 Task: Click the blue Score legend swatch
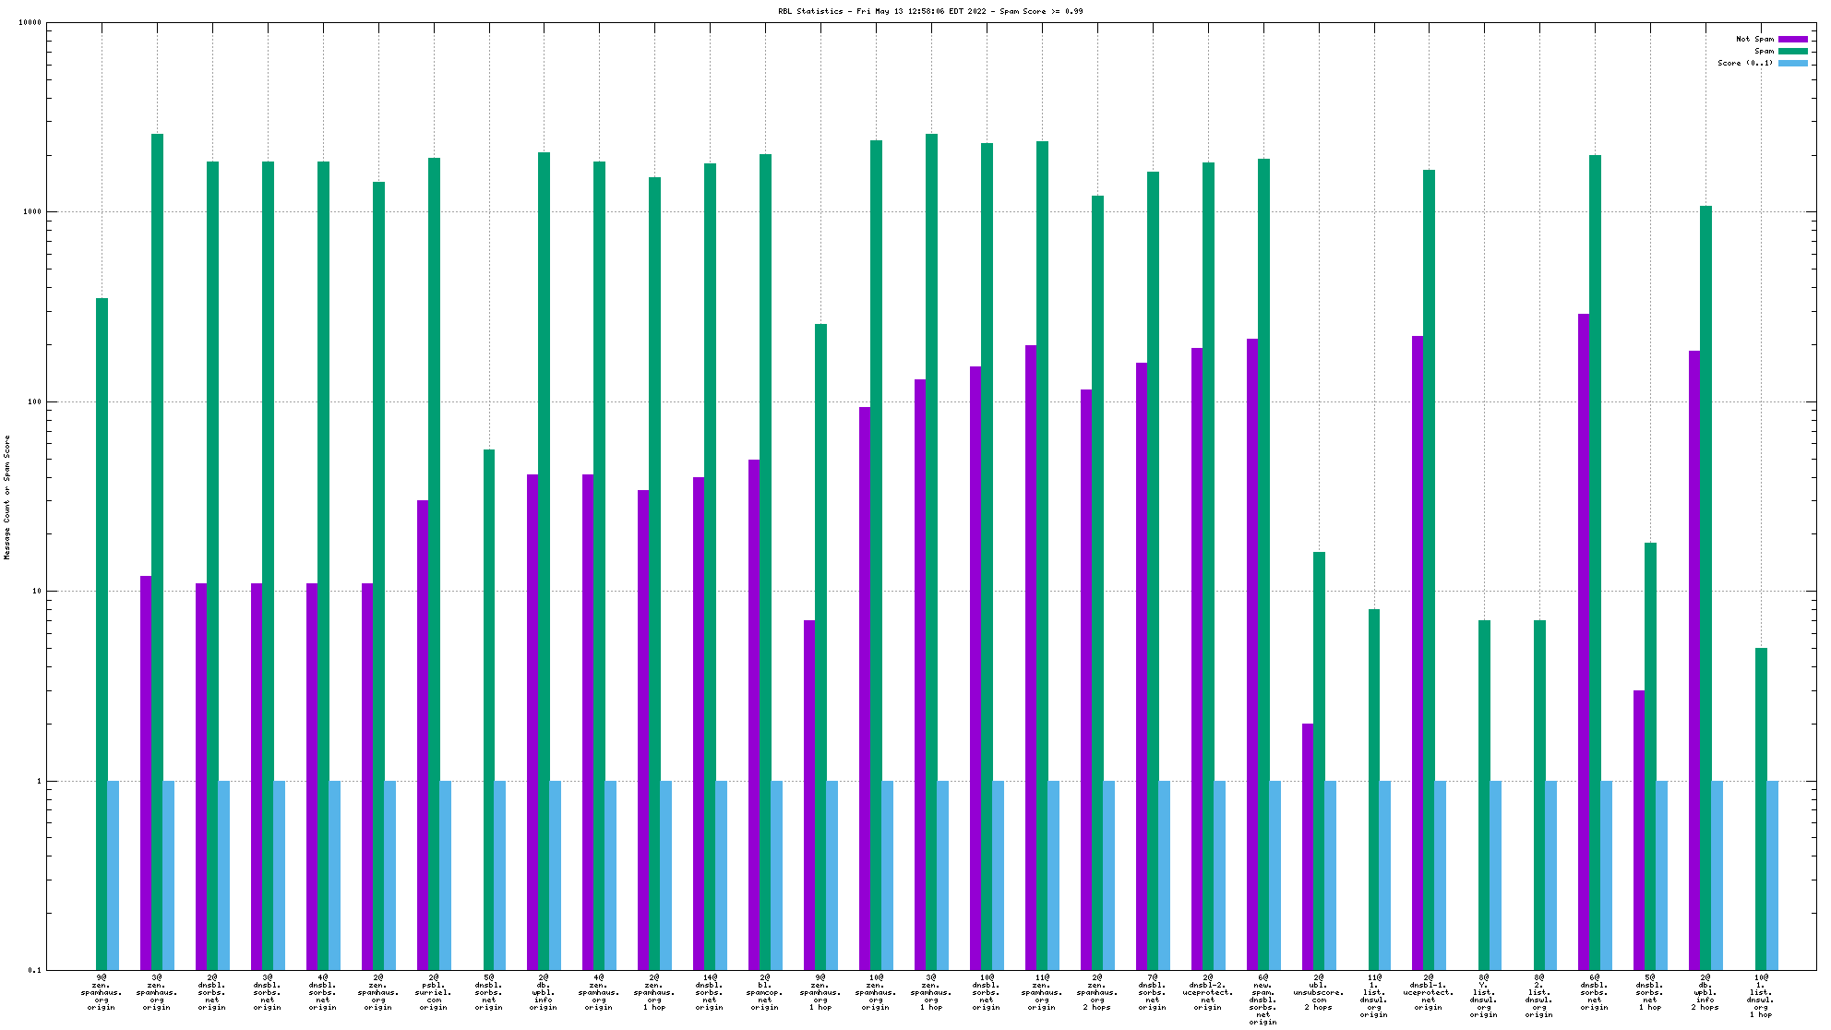pyautogui.click(x=1793, y=63)
